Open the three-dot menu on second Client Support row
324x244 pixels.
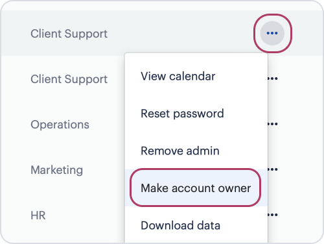[273, 79]
